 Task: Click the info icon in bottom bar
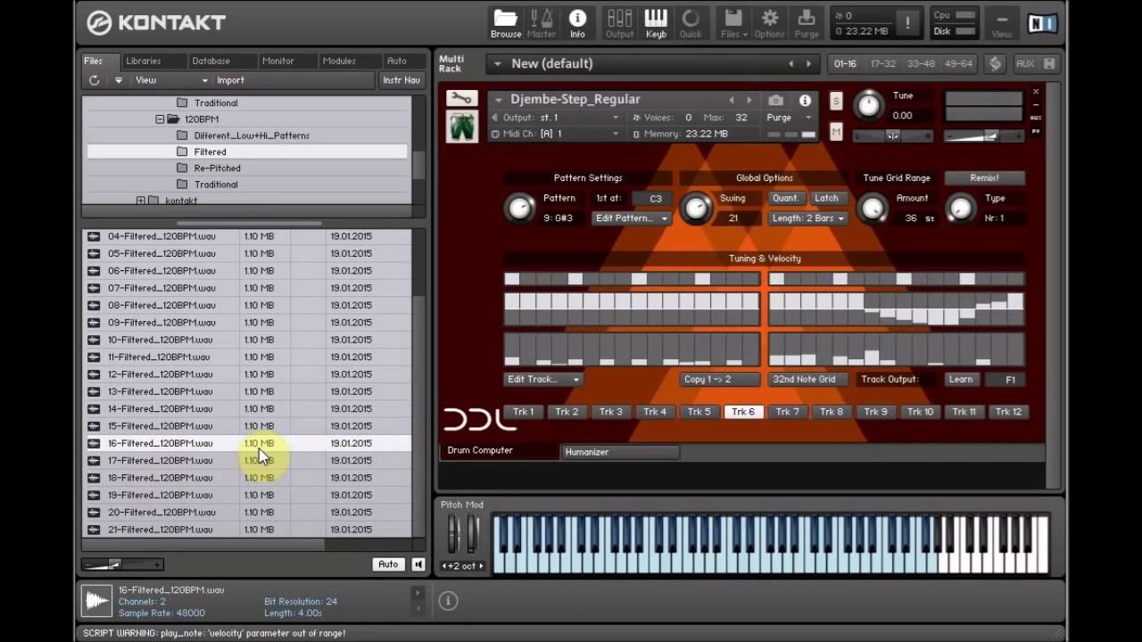(x=448, y=601)
